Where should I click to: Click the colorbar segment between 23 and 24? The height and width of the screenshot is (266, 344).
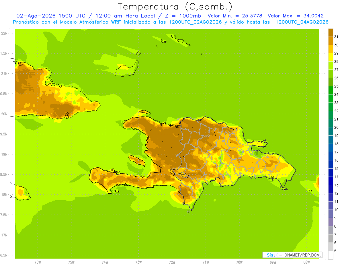[331, 98]
